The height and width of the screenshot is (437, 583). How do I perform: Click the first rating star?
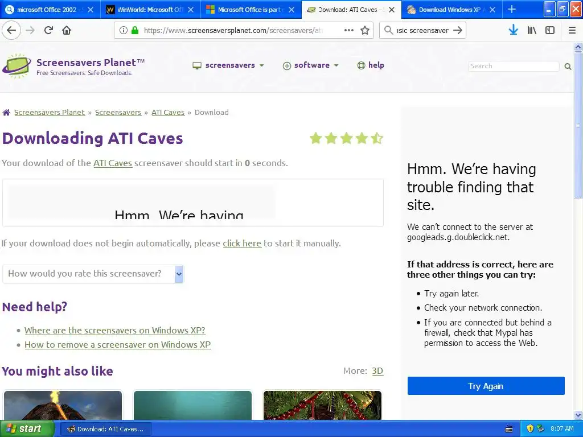(315, 138)
